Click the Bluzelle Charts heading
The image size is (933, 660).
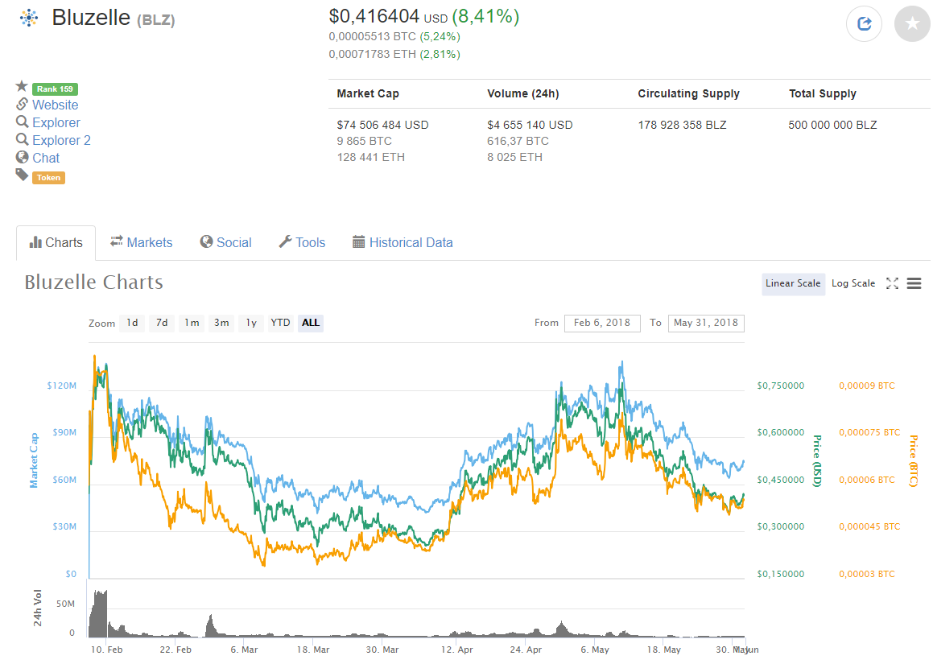point(93,282)
